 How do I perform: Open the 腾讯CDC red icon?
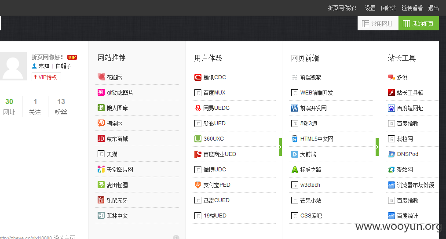pos(197,77)
